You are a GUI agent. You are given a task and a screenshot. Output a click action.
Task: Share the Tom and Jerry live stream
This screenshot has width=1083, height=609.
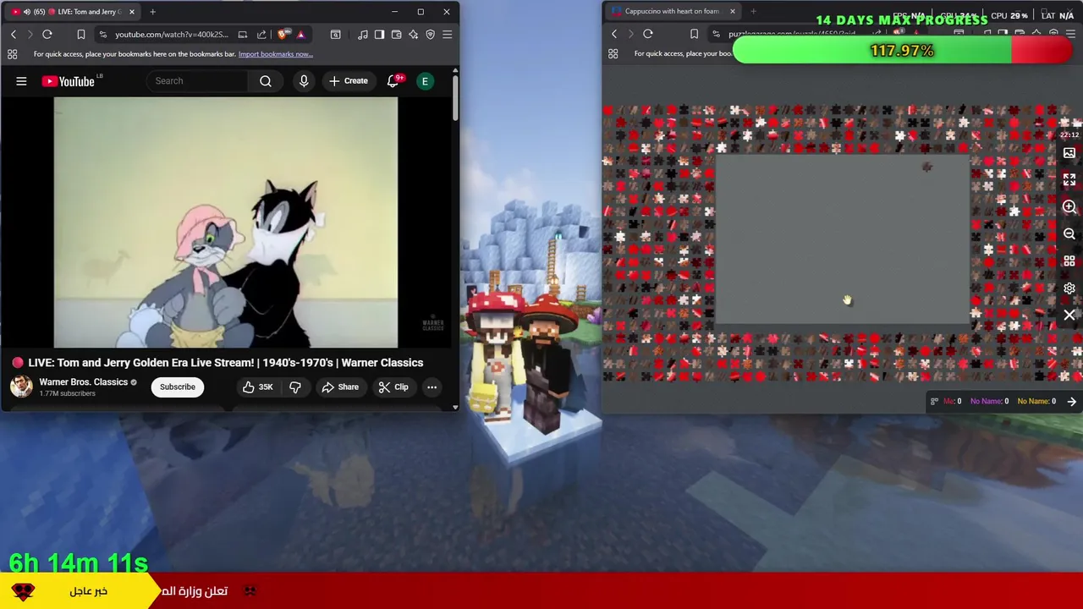[x=340, y=387]
